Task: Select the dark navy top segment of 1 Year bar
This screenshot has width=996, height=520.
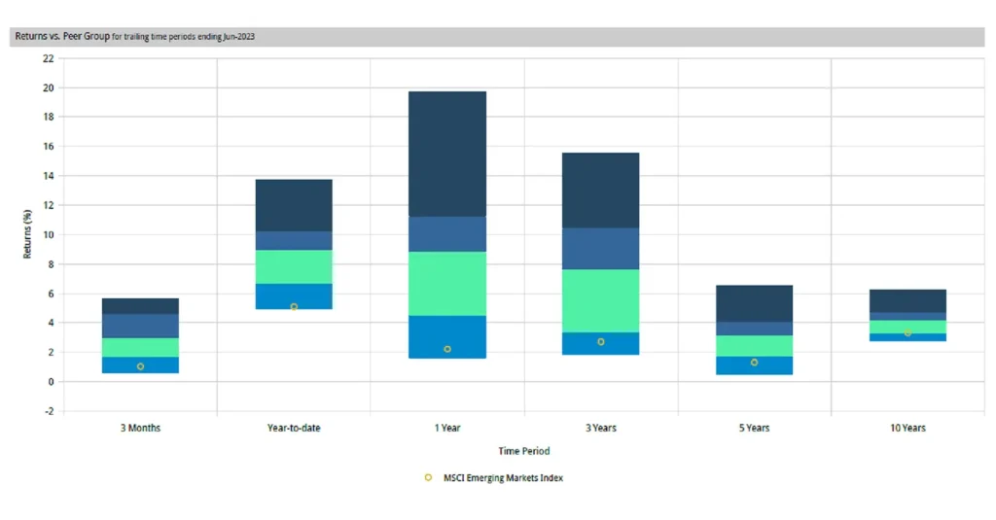Action: [447, 154]
